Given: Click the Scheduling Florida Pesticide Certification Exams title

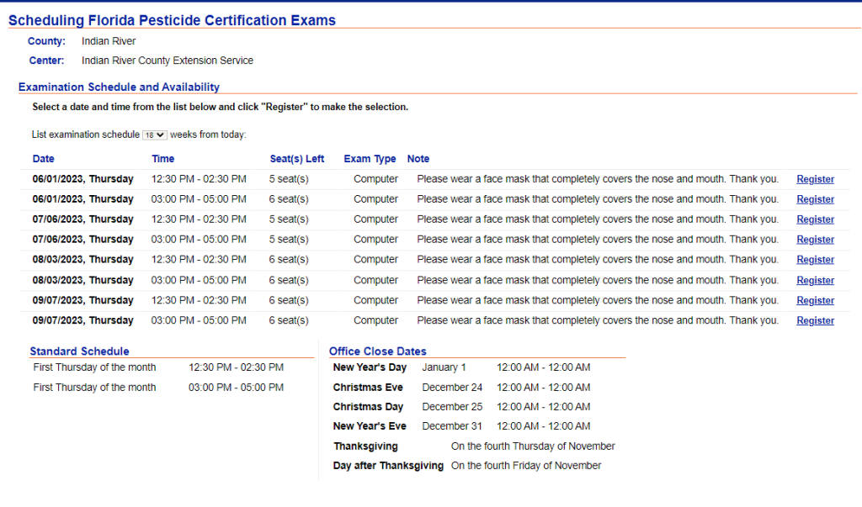Looking at the screenshot, I should 172,20.
